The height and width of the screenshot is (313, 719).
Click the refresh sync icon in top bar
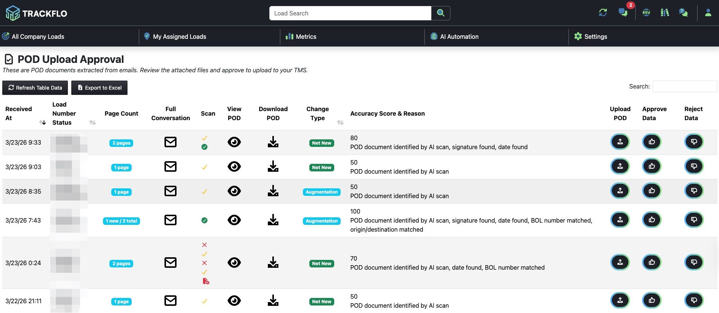pos(603,13)
